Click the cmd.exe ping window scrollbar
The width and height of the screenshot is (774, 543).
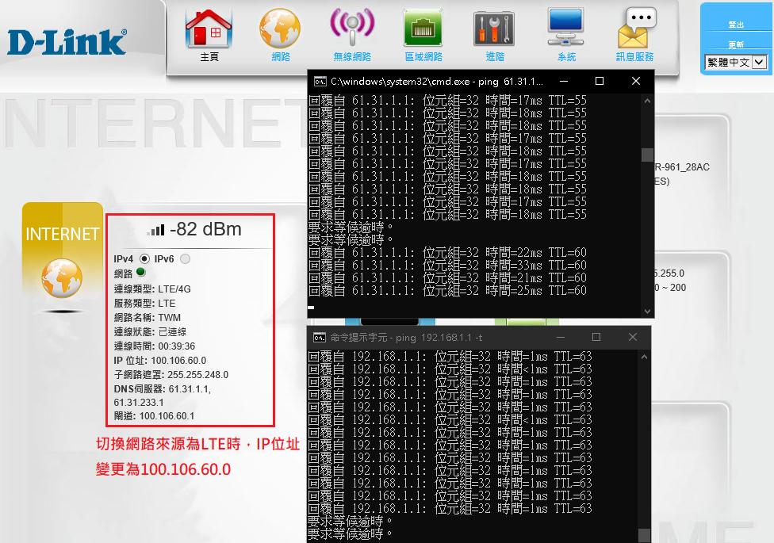point(647,155)
